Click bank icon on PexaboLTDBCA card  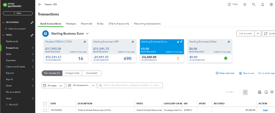click(x=85, y=42)
